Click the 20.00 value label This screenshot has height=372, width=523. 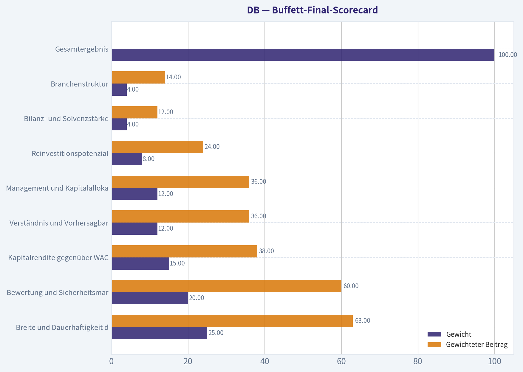[x=196, y=298]
